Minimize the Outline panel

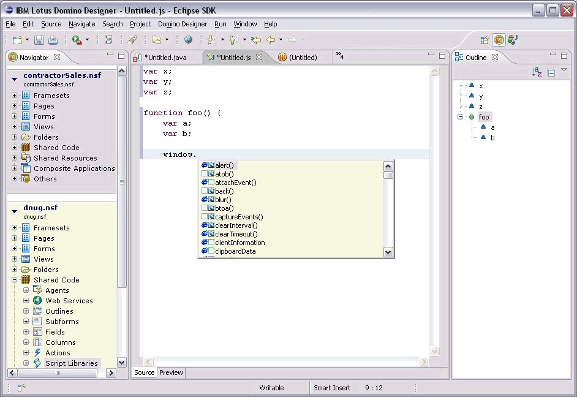click(552, 55)
